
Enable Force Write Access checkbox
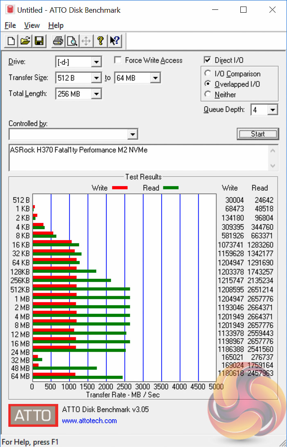click(x=117, y=60)
